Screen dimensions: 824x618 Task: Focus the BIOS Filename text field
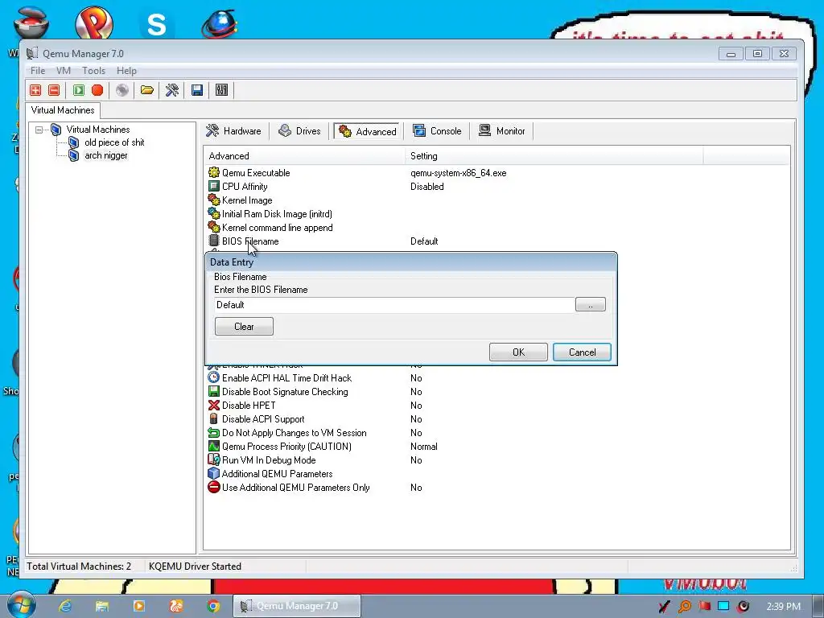tap(394, 305)
